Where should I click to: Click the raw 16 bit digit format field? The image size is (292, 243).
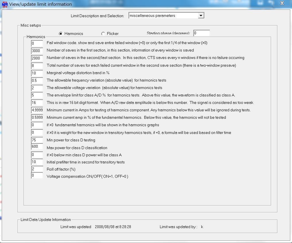[37, 102]
